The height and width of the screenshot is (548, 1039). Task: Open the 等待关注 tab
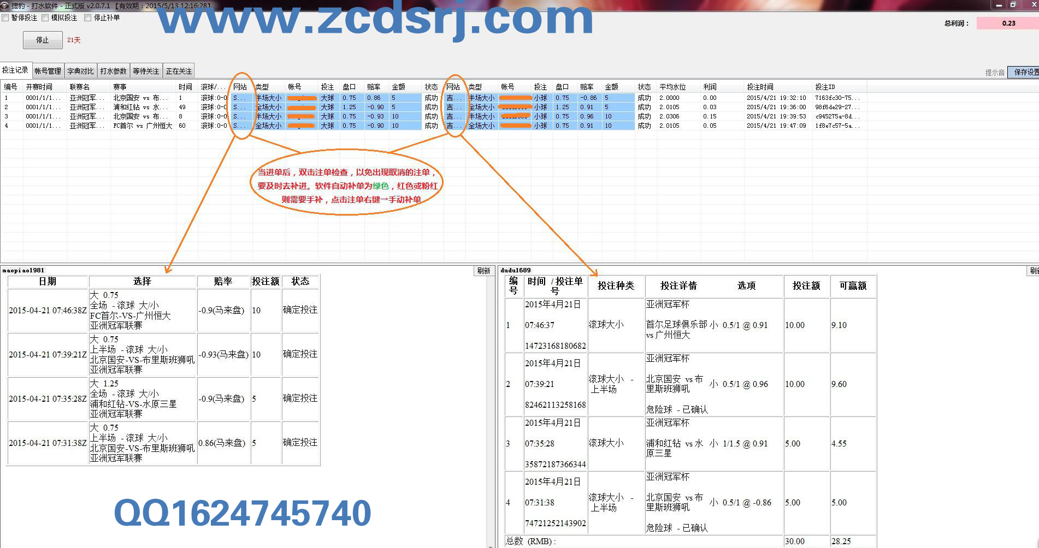tap(146, 71)
